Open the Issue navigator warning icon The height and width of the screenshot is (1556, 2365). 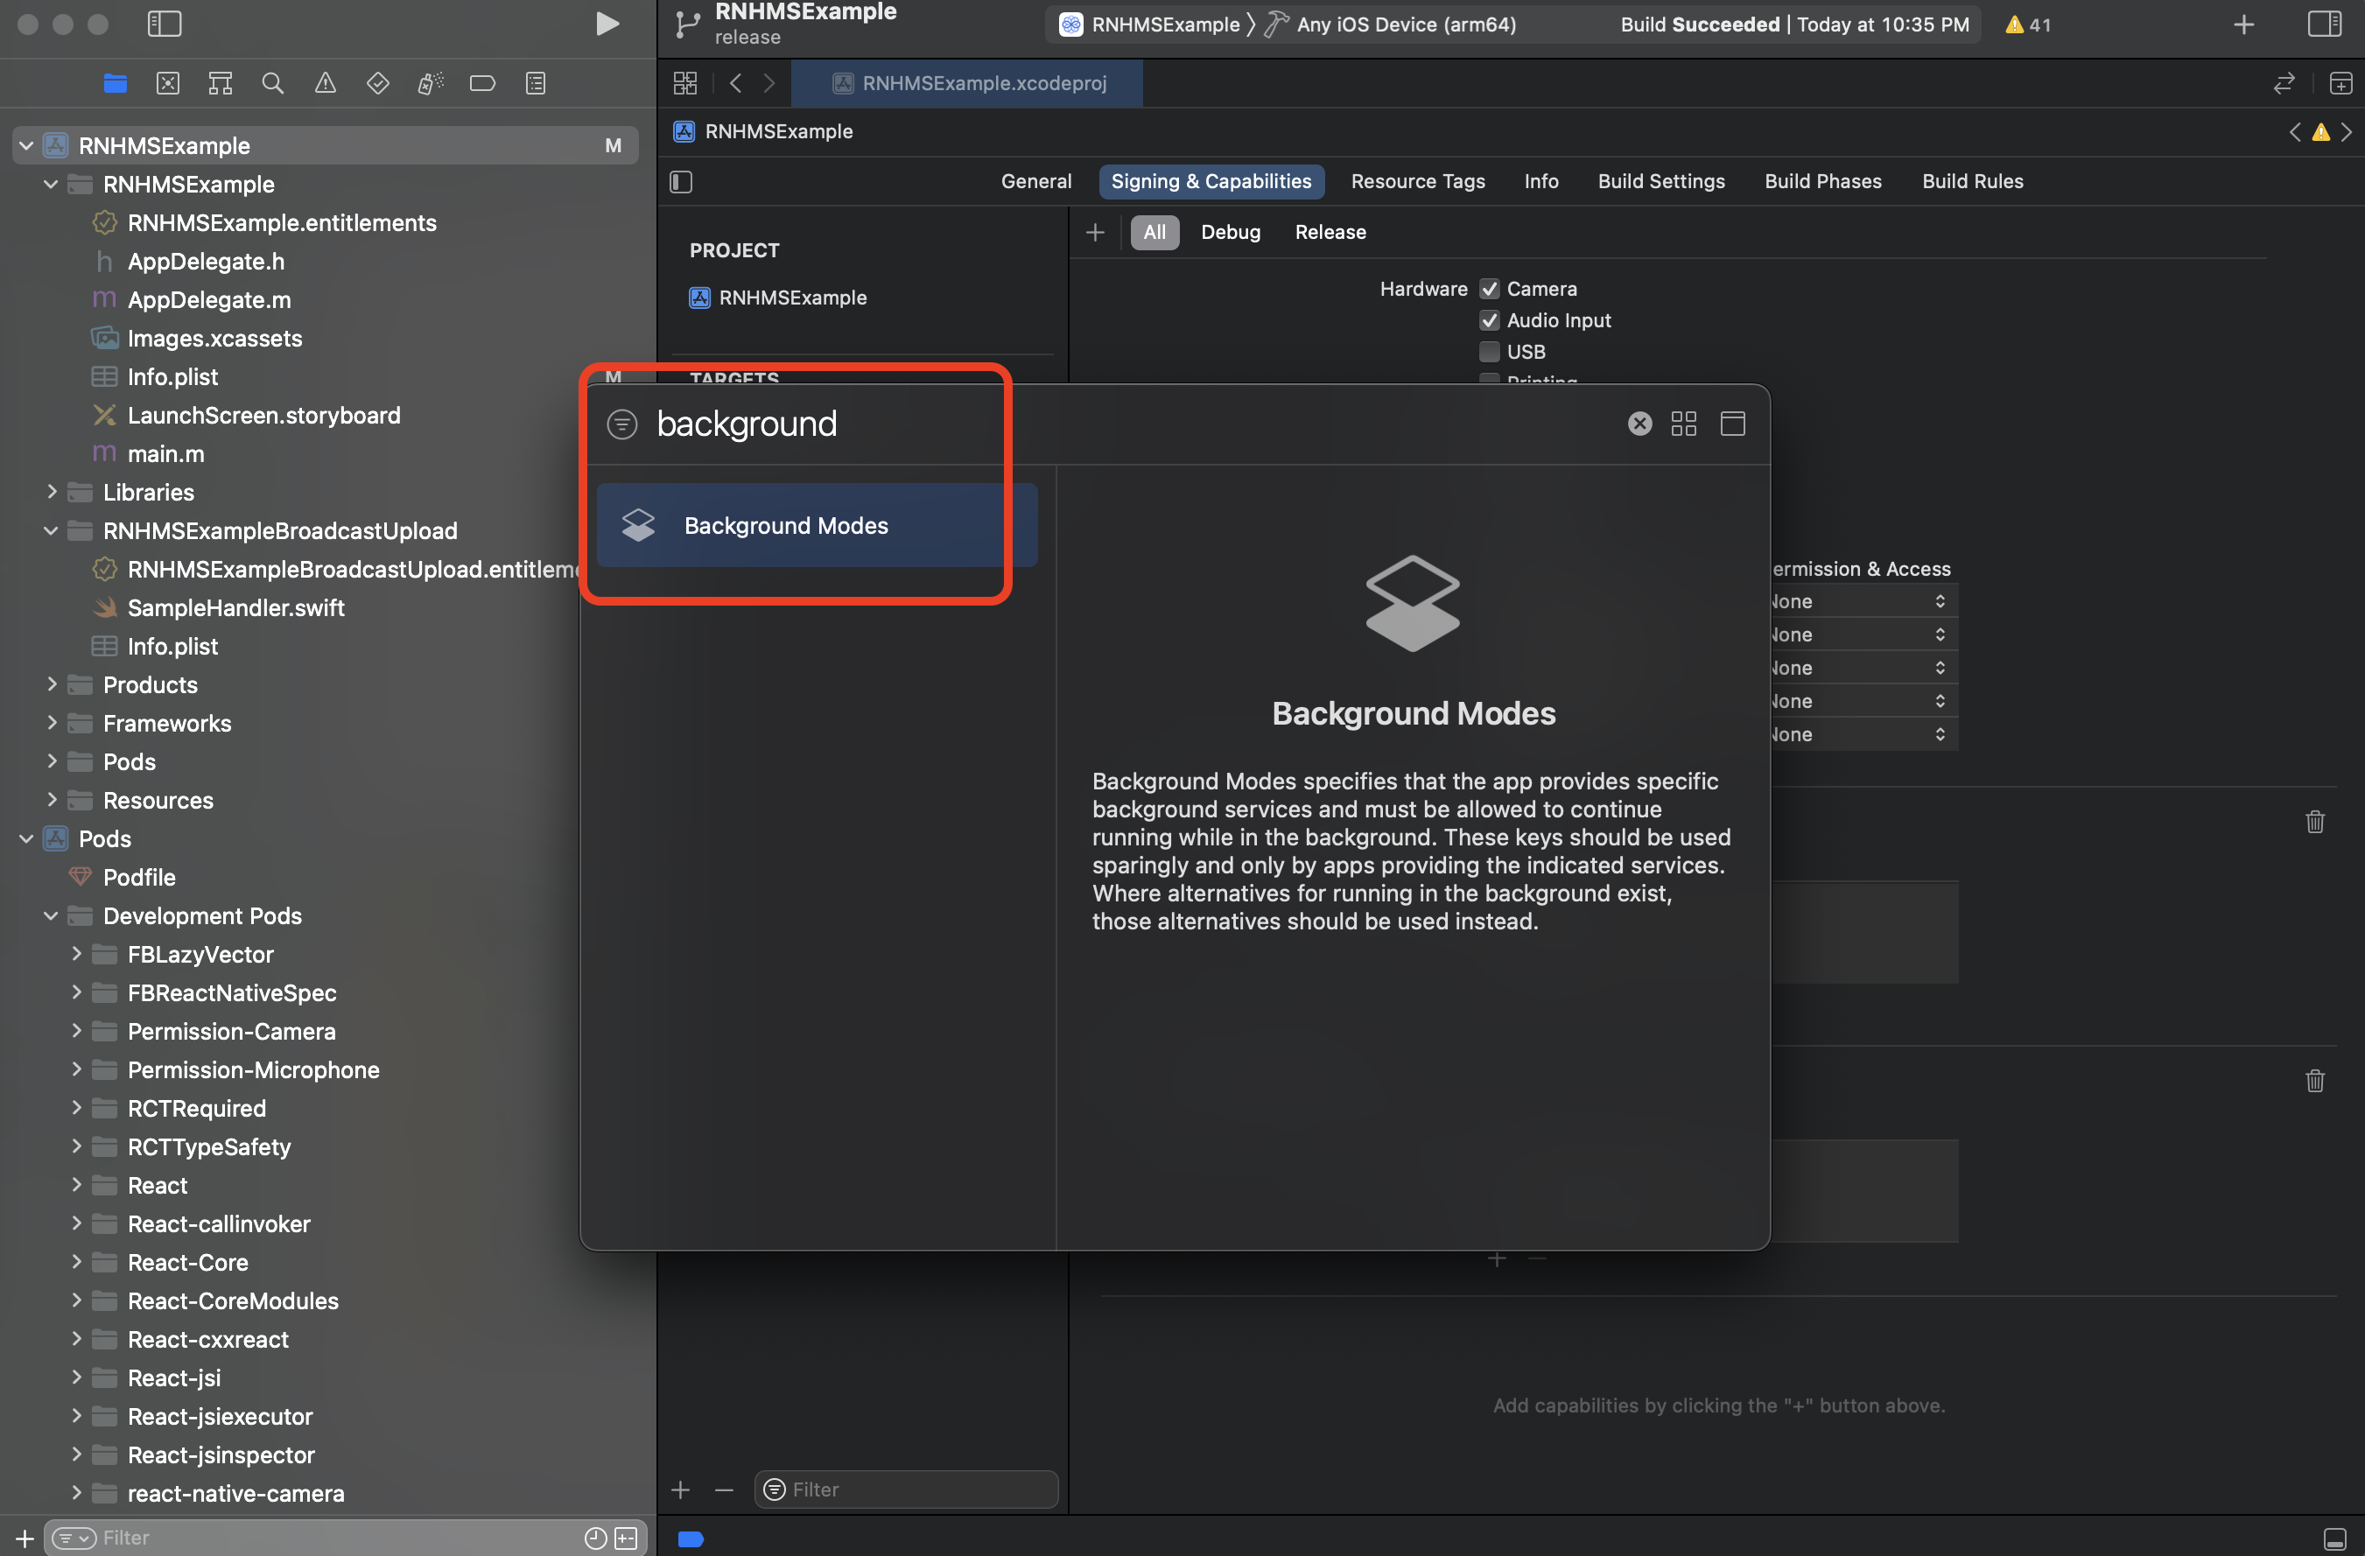pos(325,83)
